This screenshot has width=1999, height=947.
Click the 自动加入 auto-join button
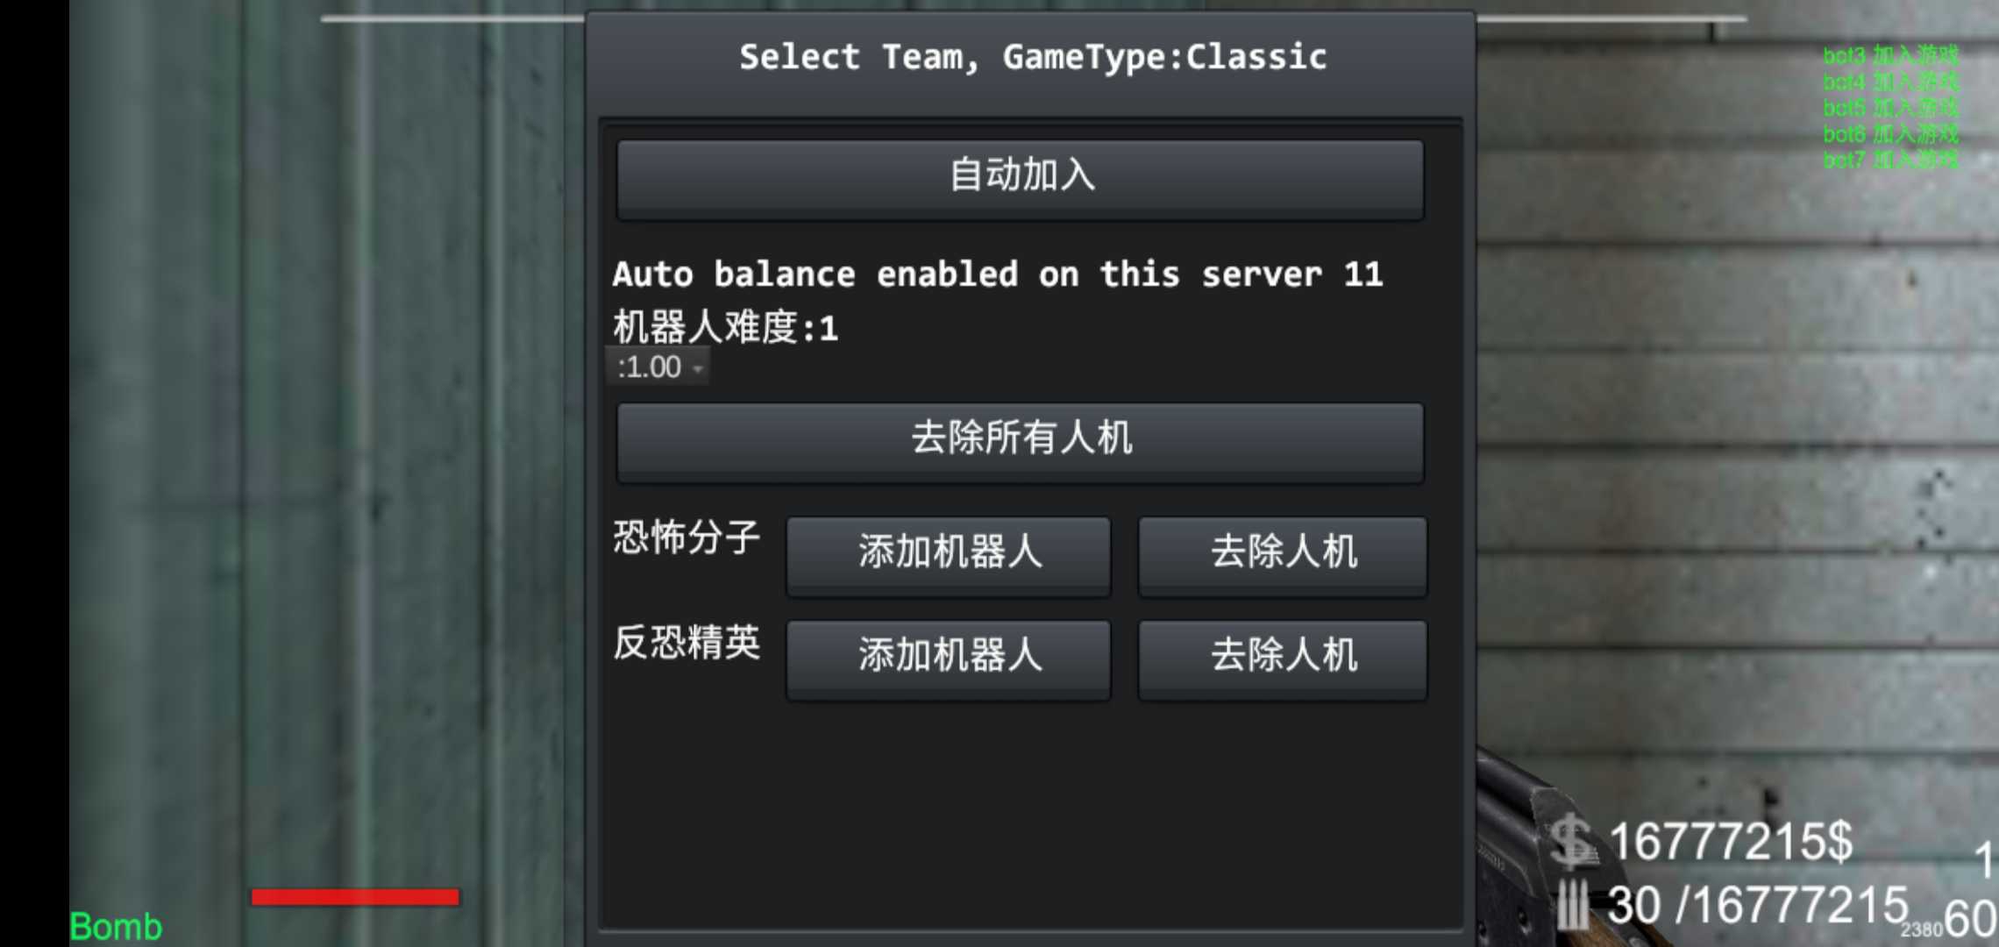1020,179
